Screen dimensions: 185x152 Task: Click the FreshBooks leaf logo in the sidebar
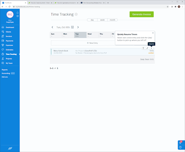(10, 148)
